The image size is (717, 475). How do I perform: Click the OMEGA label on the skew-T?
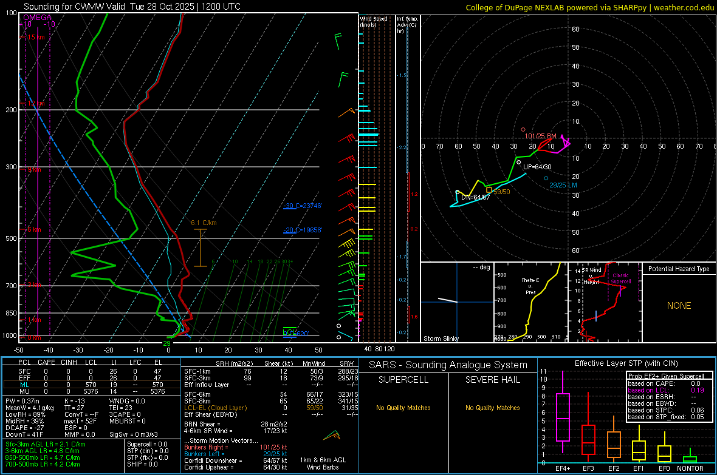tap(38, 18)
